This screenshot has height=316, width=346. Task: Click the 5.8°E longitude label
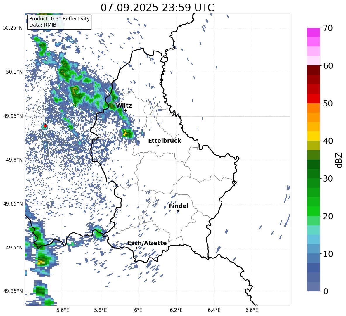[101, 310]
